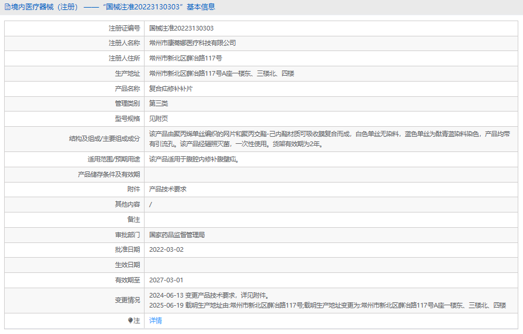Open the 详情 link
This screenshot has height=334, width=523.
pos(156,320)
